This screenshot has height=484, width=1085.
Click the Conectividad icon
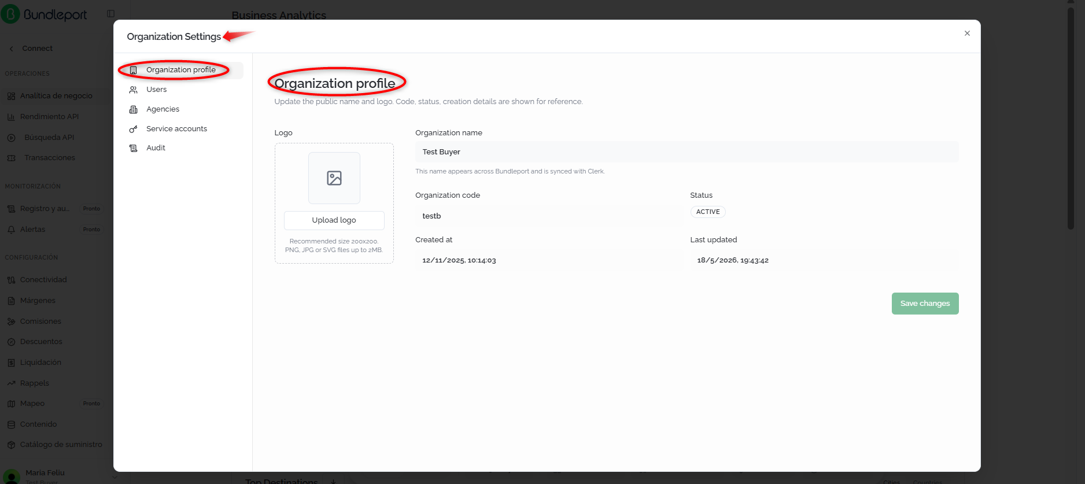[x=11, y=280]
